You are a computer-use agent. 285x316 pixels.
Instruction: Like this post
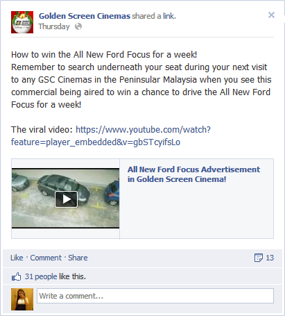pos(17,258)
